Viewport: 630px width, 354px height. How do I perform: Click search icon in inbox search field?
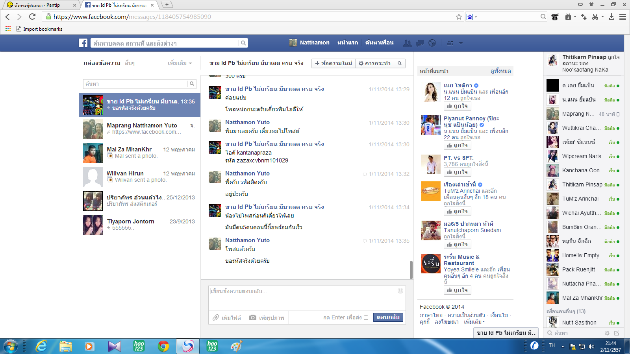192,84
